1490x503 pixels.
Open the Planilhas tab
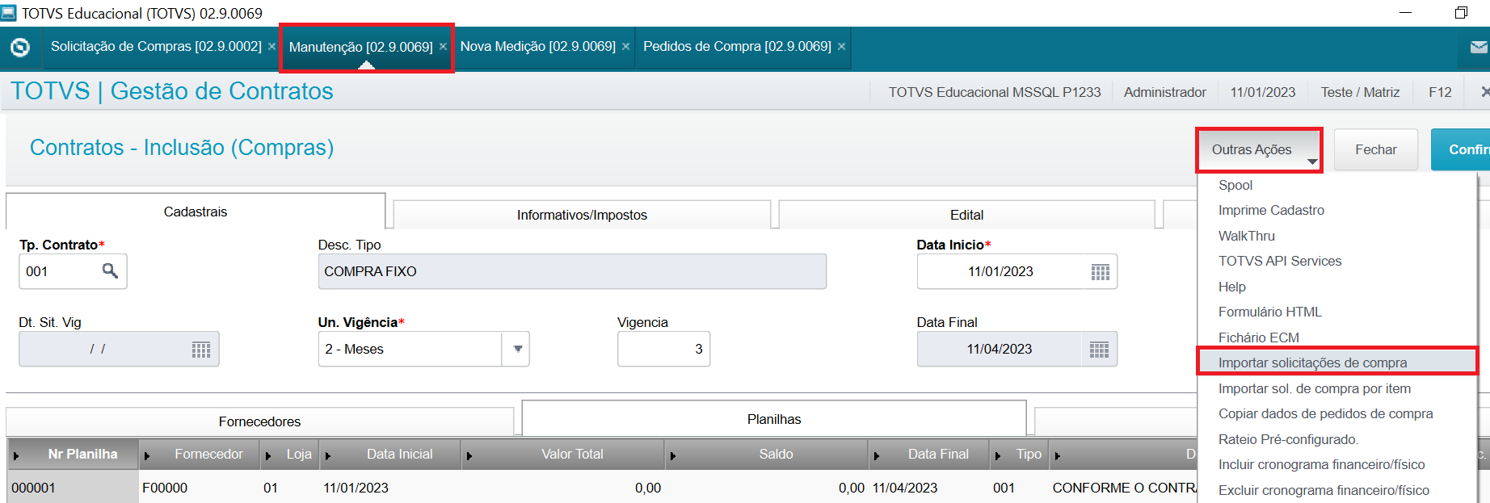[x=774, y=419]
